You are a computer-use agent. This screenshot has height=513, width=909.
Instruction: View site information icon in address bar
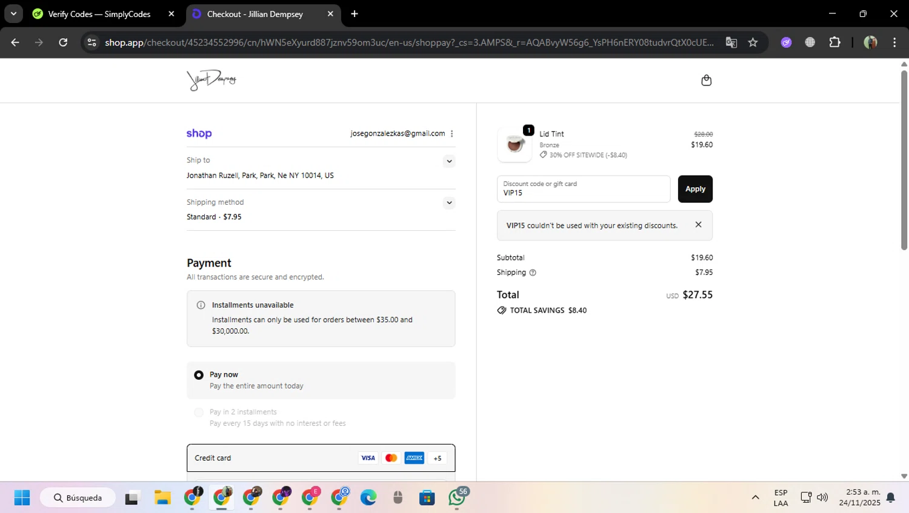click(x=92, y=42)
